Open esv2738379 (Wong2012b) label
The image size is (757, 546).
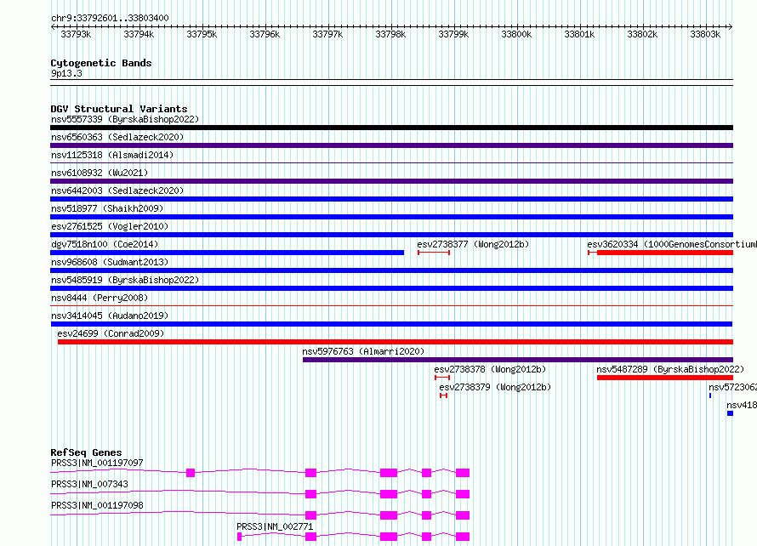pos(495,387)
